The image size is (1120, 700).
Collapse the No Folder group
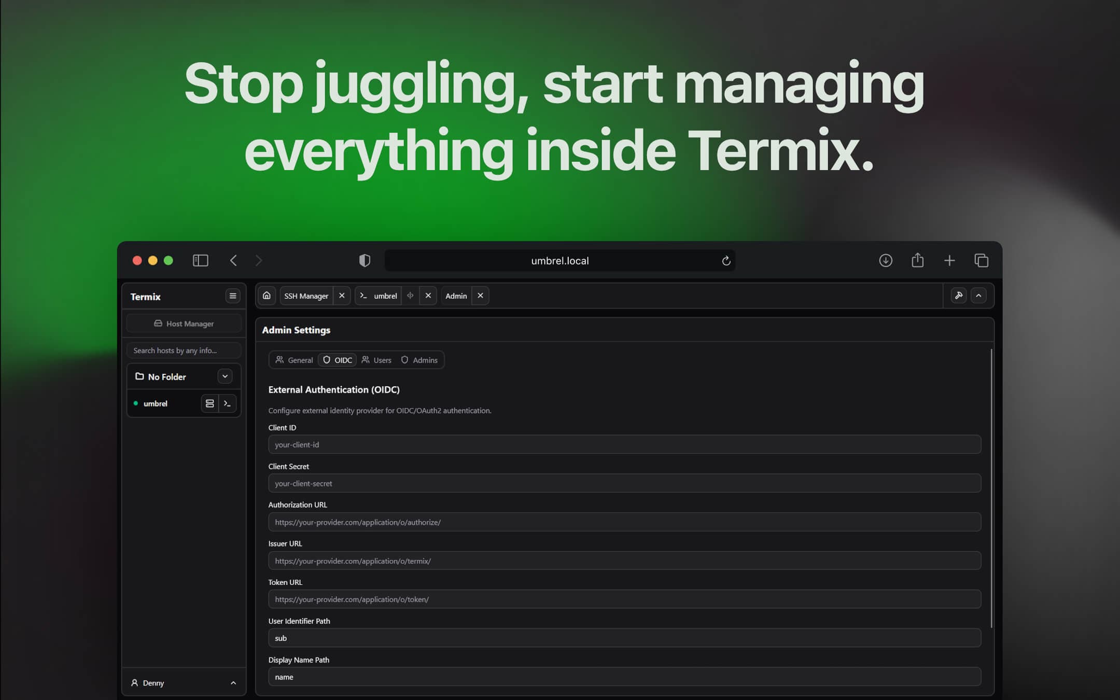pos(225,376)
